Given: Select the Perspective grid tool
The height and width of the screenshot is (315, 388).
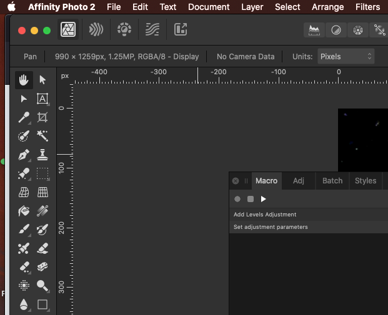Looking at the screenshot, I should [x=42, y=192].
